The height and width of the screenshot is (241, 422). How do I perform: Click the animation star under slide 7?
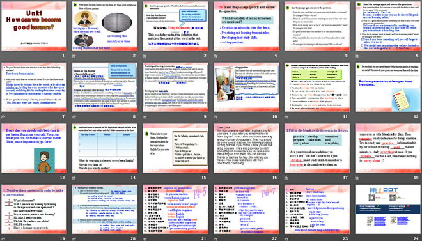pos(3,117)
